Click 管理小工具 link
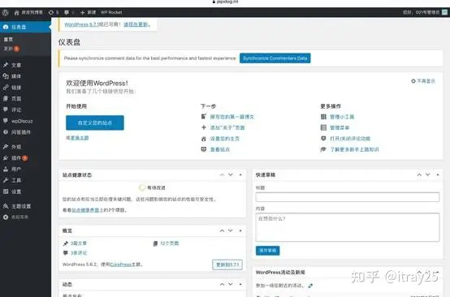 tap(342, 117)
